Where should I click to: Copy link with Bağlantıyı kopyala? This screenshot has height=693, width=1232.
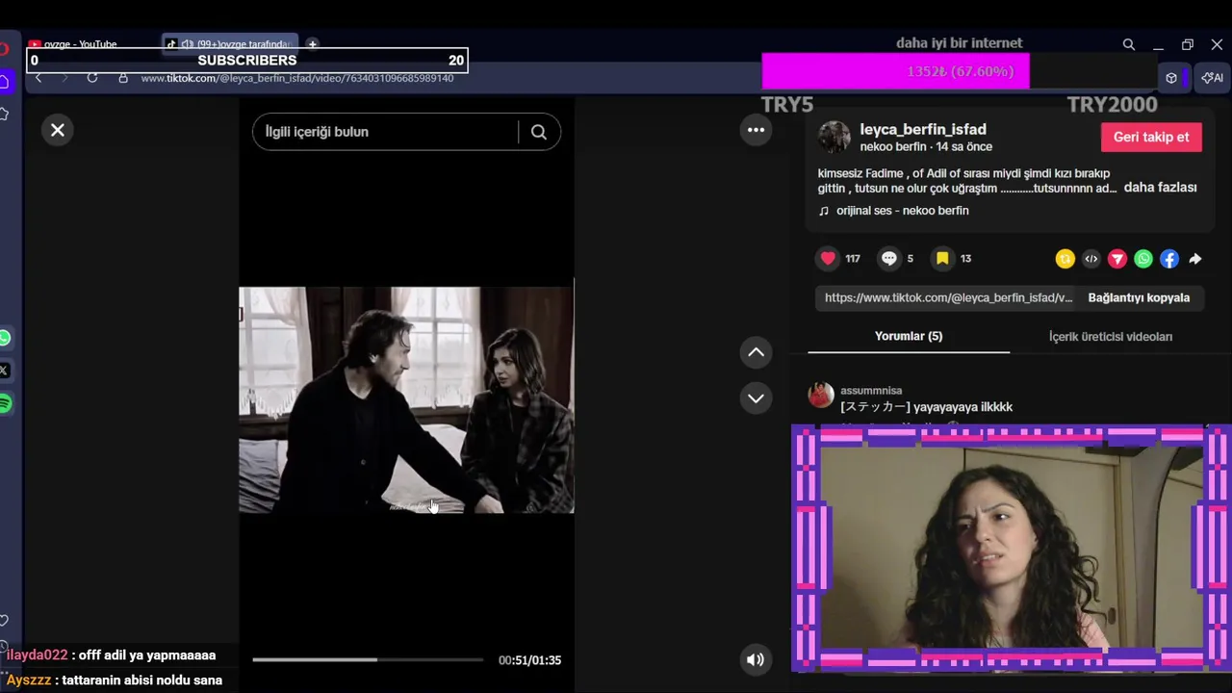click(x=1139, y=297)
